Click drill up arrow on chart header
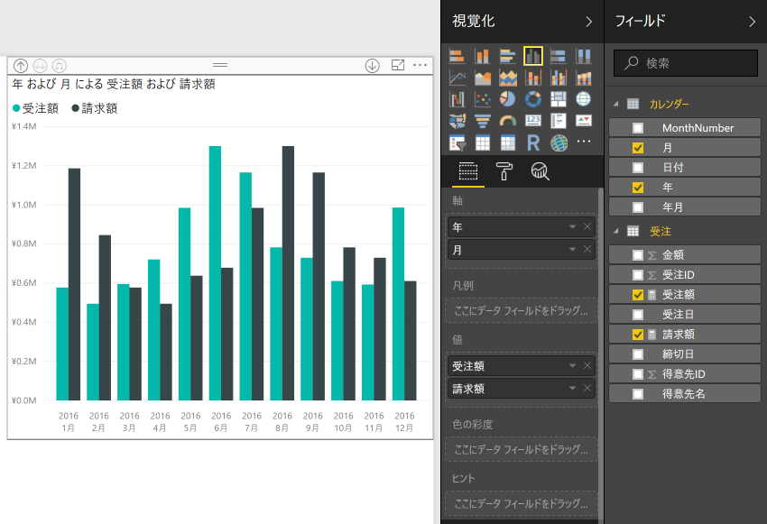This screenshot has width=767, height=524. click(x=21, y=65)
